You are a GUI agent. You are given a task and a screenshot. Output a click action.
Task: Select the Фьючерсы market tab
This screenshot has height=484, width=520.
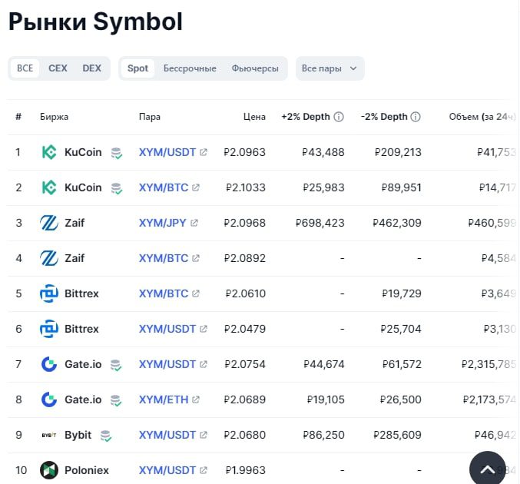(x=255, y=68)
